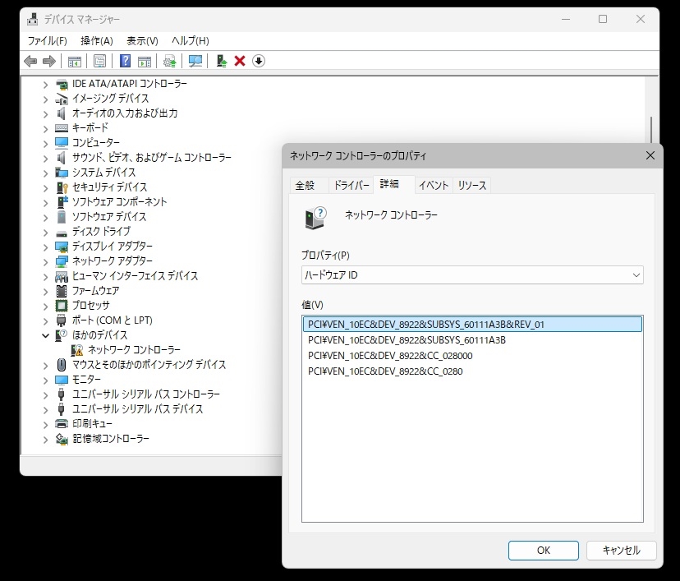The image size is (680, 581).
Task: Click the Properties toolbar icon
Action: click(99, 61)
